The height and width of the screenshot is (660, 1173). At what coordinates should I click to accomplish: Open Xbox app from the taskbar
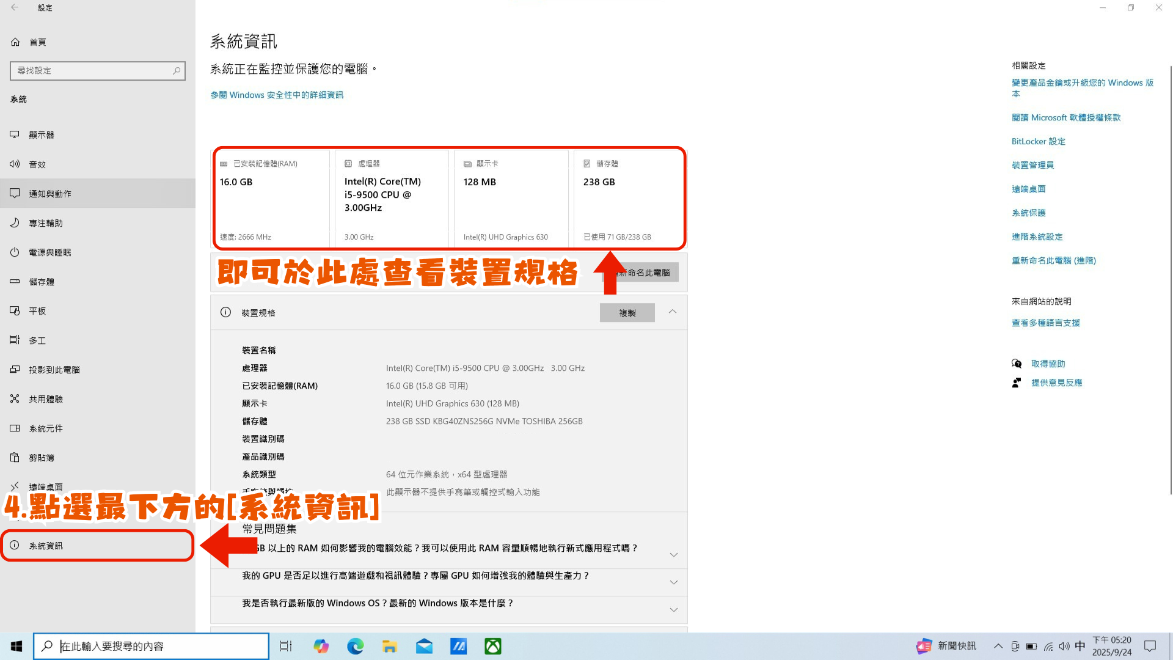coord(492,646)
